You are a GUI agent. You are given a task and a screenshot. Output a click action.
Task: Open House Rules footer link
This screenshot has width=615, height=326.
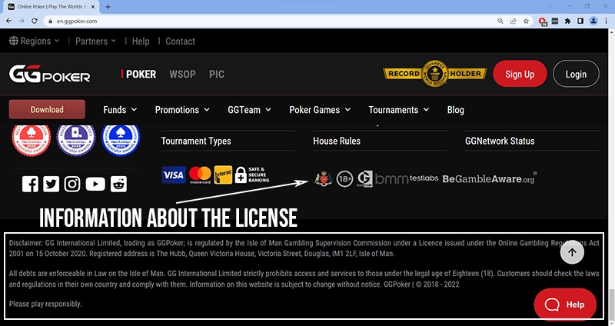point(337,141)
